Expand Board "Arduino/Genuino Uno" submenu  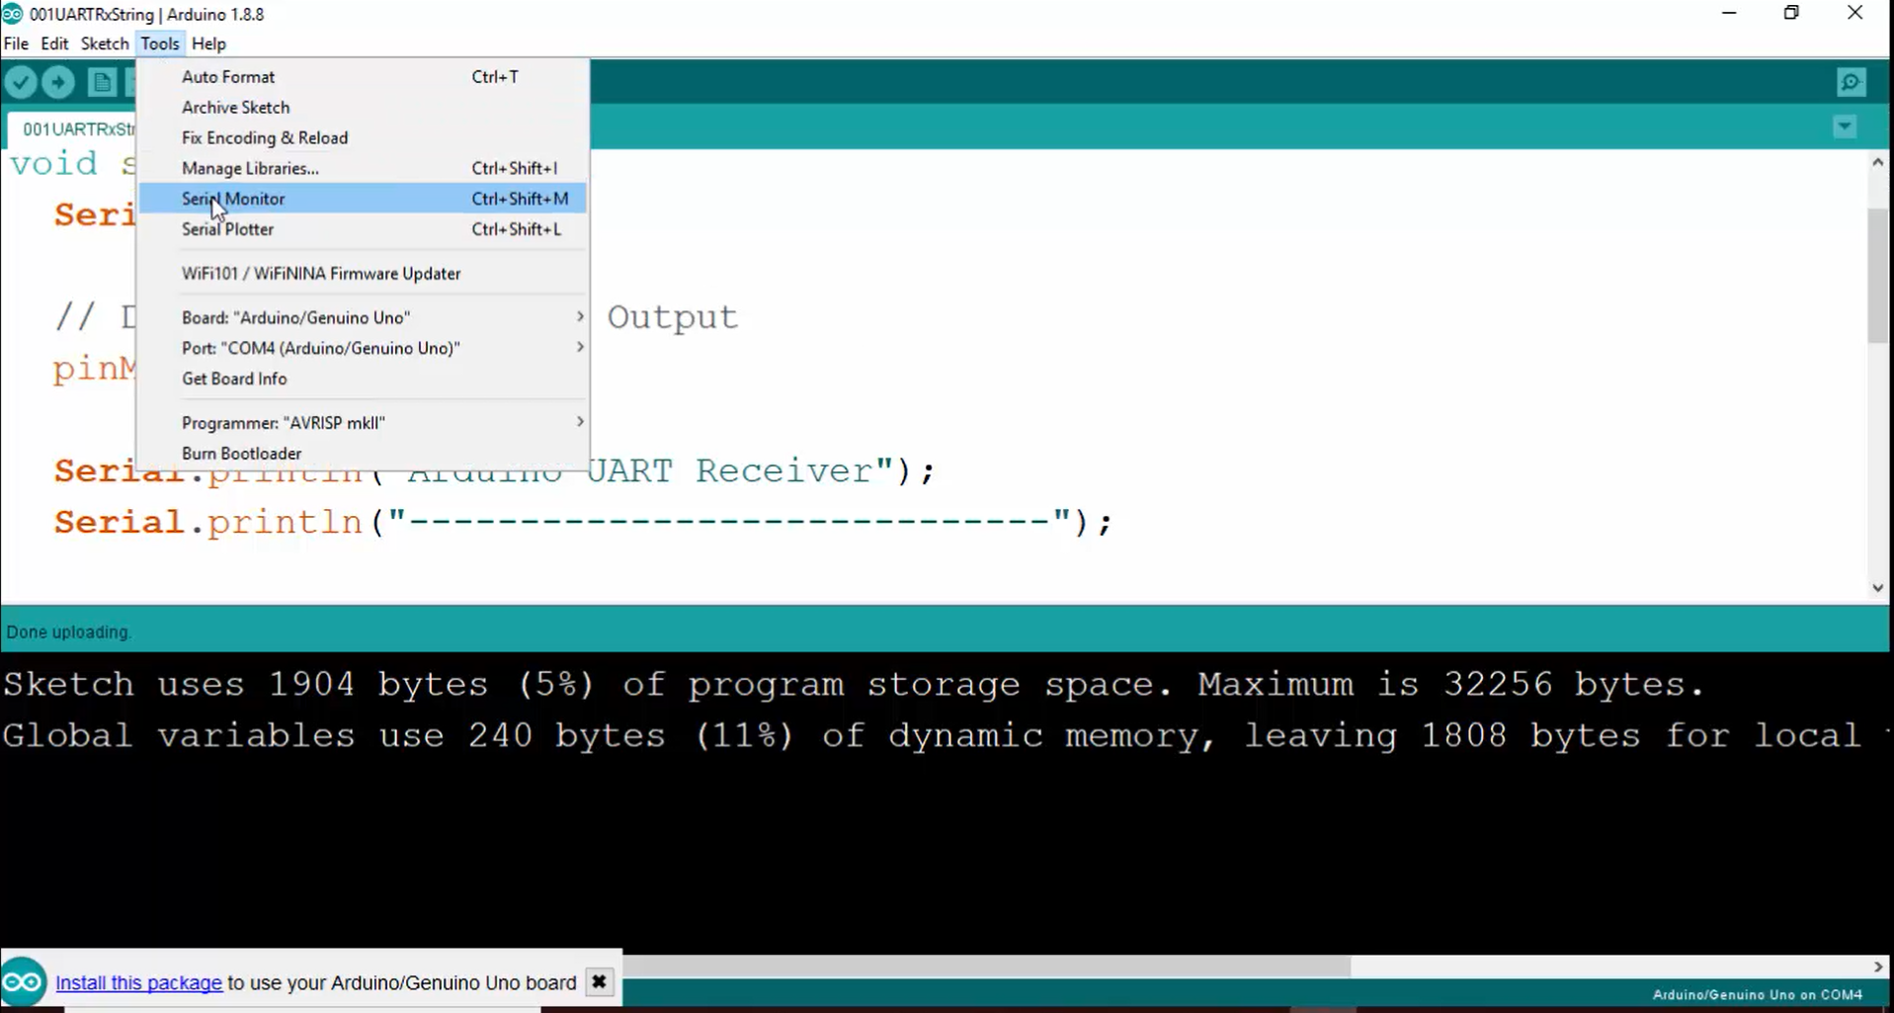tap(363, 317)
